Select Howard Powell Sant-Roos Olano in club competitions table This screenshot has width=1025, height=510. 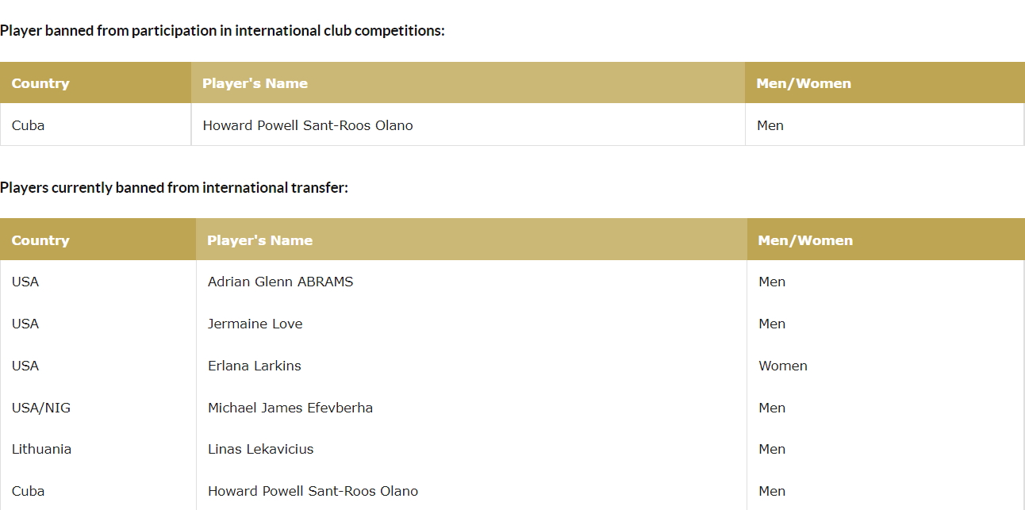[308, 125]
